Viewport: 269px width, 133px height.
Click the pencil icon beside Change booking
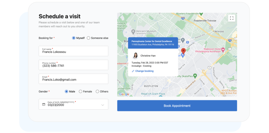133,71
